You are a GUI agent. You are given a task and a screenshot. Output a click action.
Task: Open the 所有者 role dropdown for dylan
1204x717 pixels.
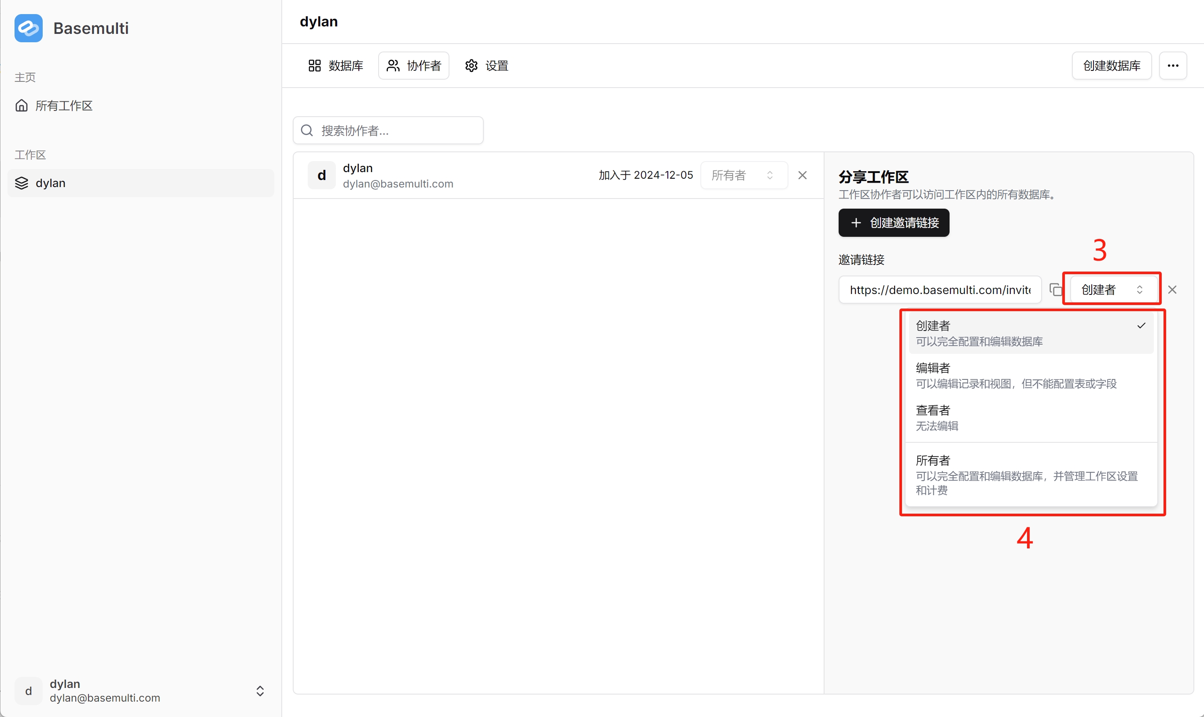(x=744, y=175)
